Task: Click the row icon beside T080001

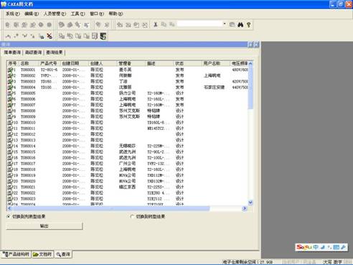Action: [x=10, y=70]
